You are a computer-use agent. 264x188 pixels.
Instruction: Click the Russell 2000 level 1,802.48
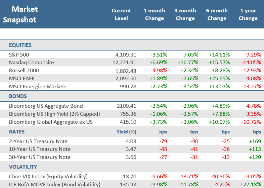tap(126, 71)
